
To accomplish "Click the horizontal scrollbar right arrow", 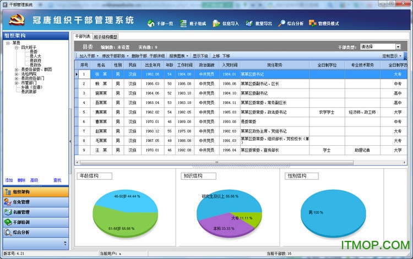I will click(x=404, y=163).
